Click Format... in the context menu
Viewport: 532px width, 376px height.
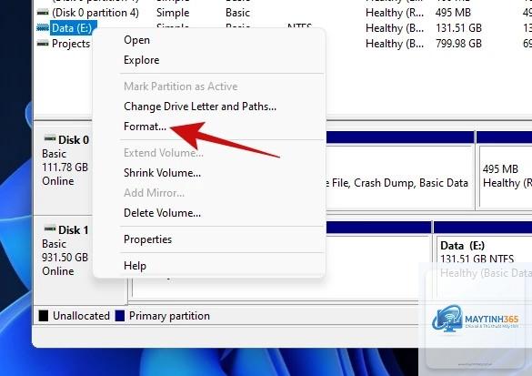point(145,127)
